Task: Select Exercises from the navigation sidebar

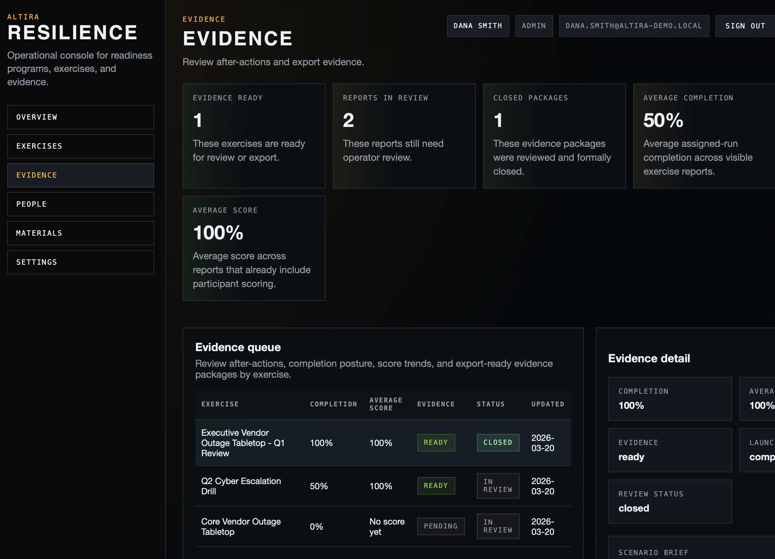Action: 80,146
